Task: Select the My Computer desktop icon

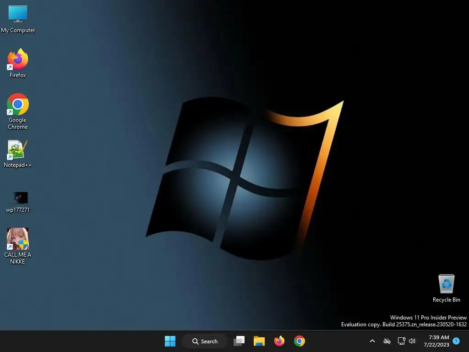Action: point(18,19)
